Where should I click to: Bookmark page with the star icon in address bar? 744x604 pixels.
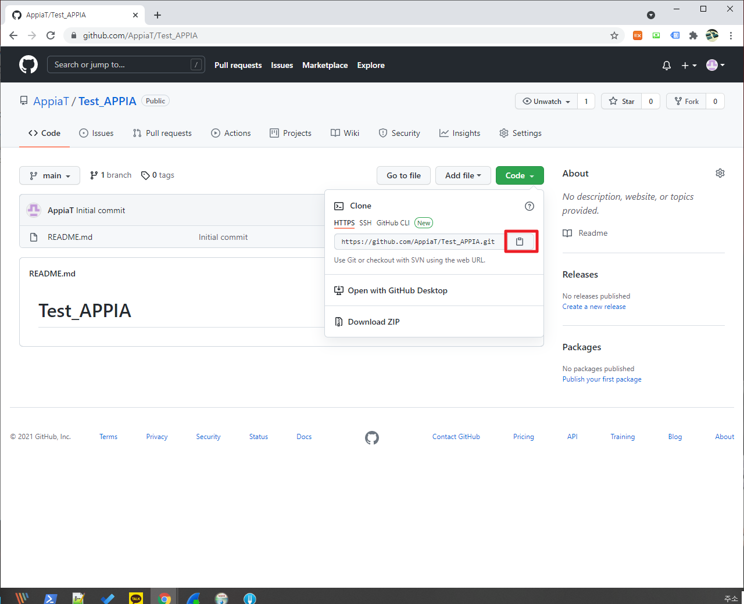[614, 35]
